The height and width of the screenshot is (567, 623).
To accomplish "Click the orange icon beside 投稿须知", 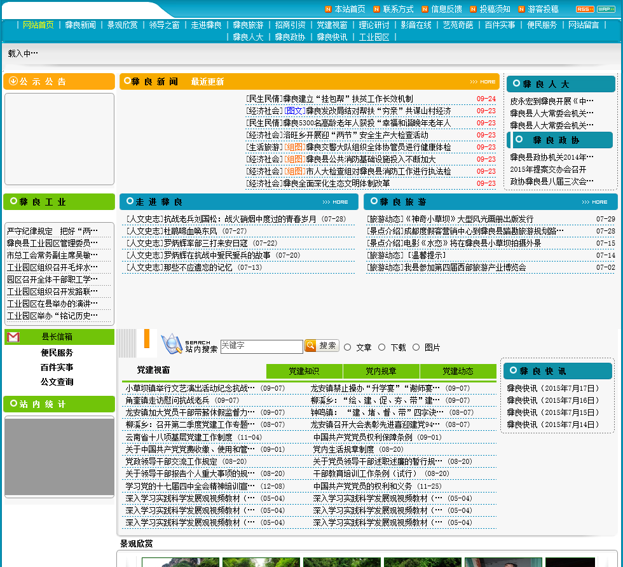I will point(473,9).
